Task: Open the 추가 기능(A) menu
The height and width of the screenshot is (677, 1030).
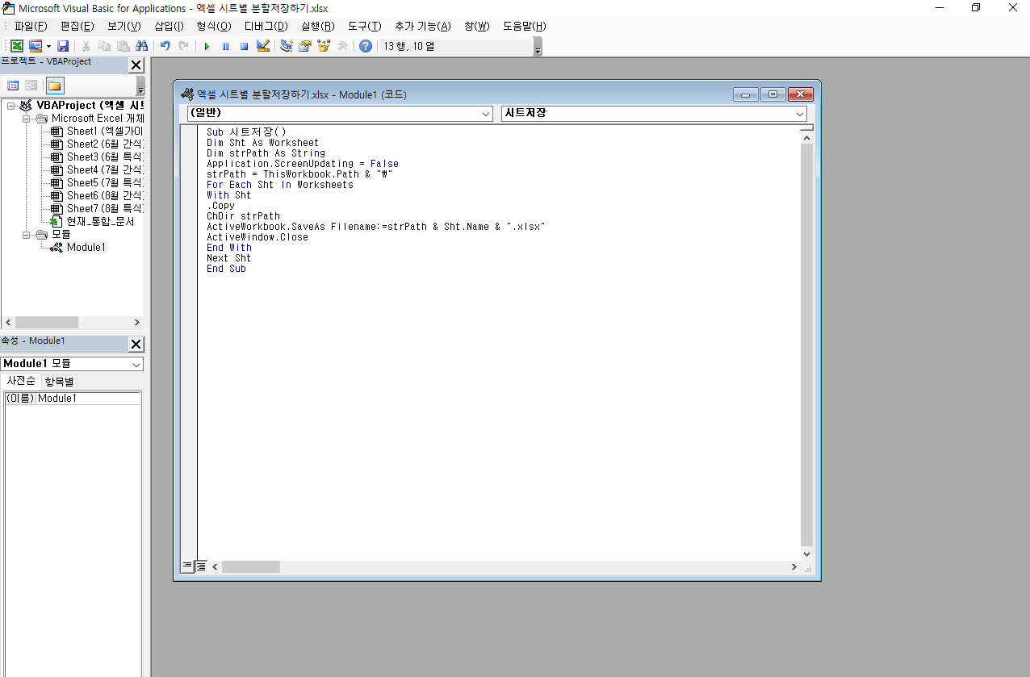Action: click(423, 26)
